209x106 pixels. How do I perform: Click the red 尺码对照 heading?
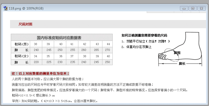pos(25,24)
